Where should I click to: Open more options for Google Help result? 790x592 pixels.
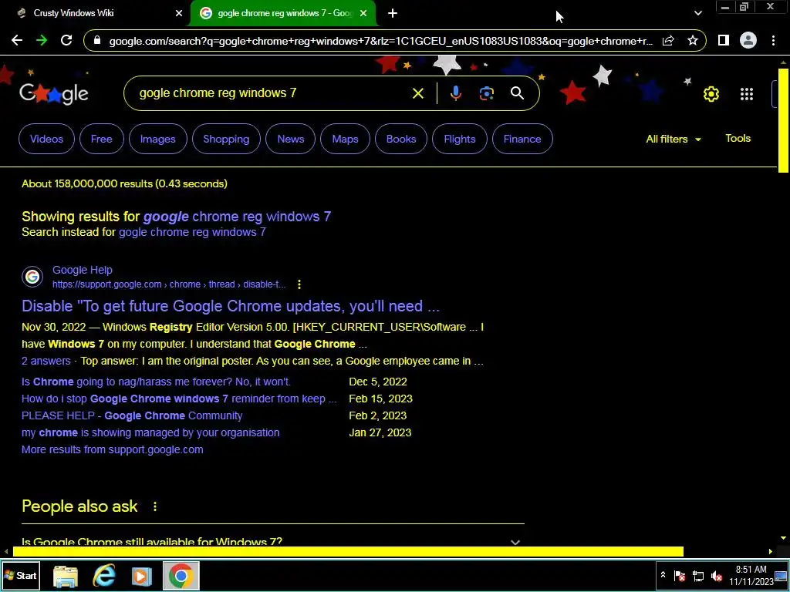[299, 284]
